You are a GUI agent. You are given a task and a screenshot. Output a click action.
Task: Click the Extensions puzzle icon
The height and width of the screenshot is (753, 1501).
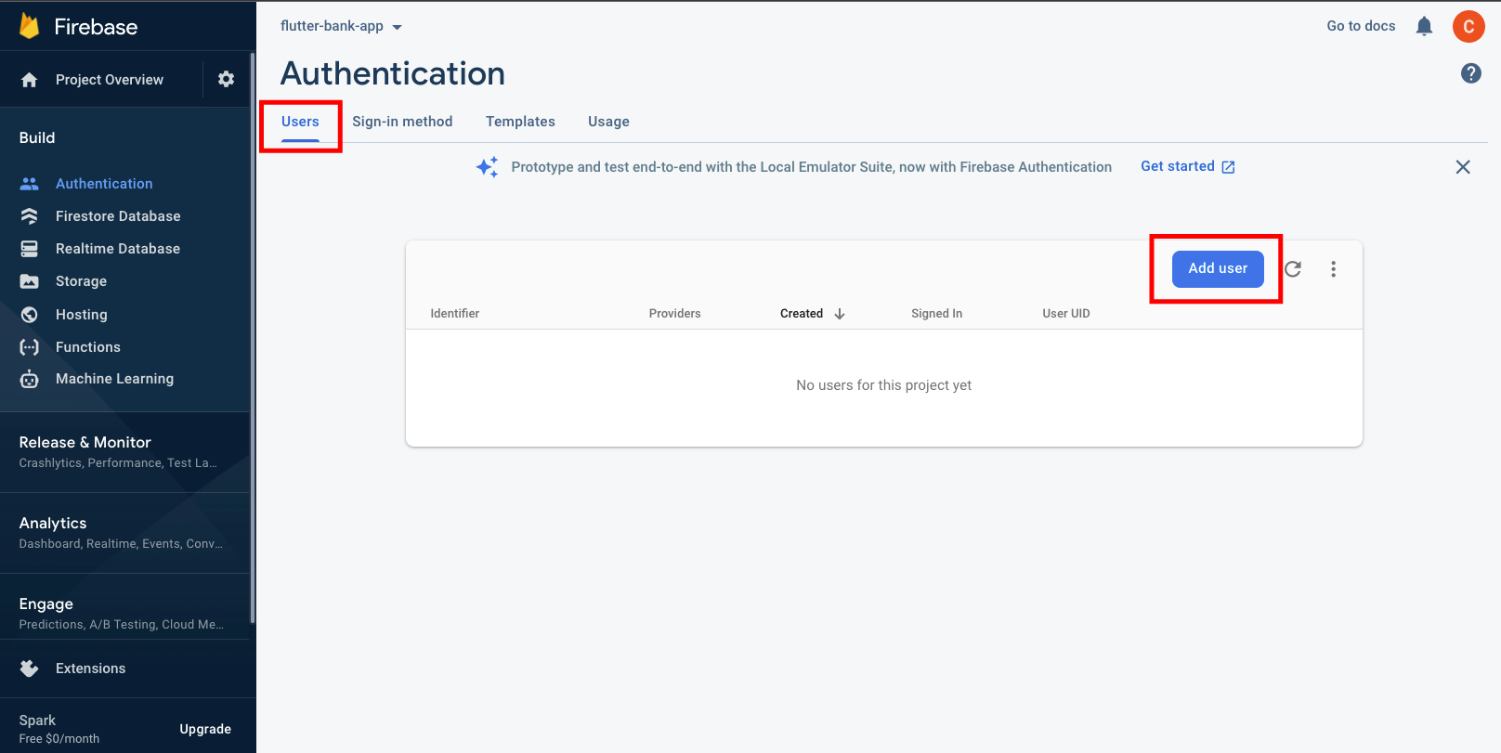point(30,669)
